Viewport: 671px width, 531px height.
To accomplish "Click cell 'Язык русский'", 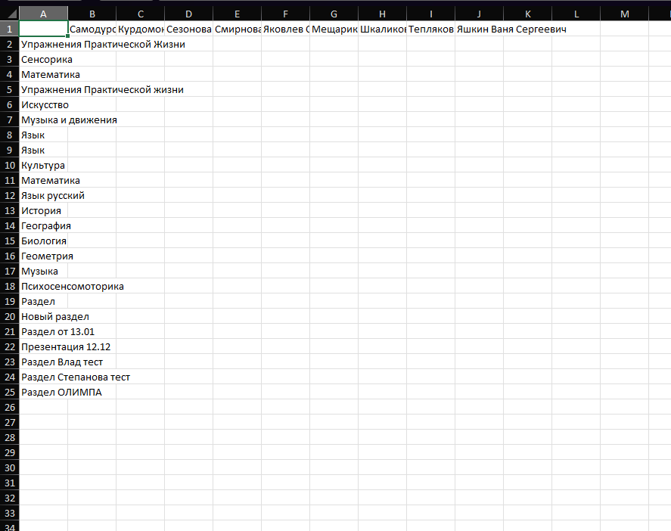I will point(53,196).
